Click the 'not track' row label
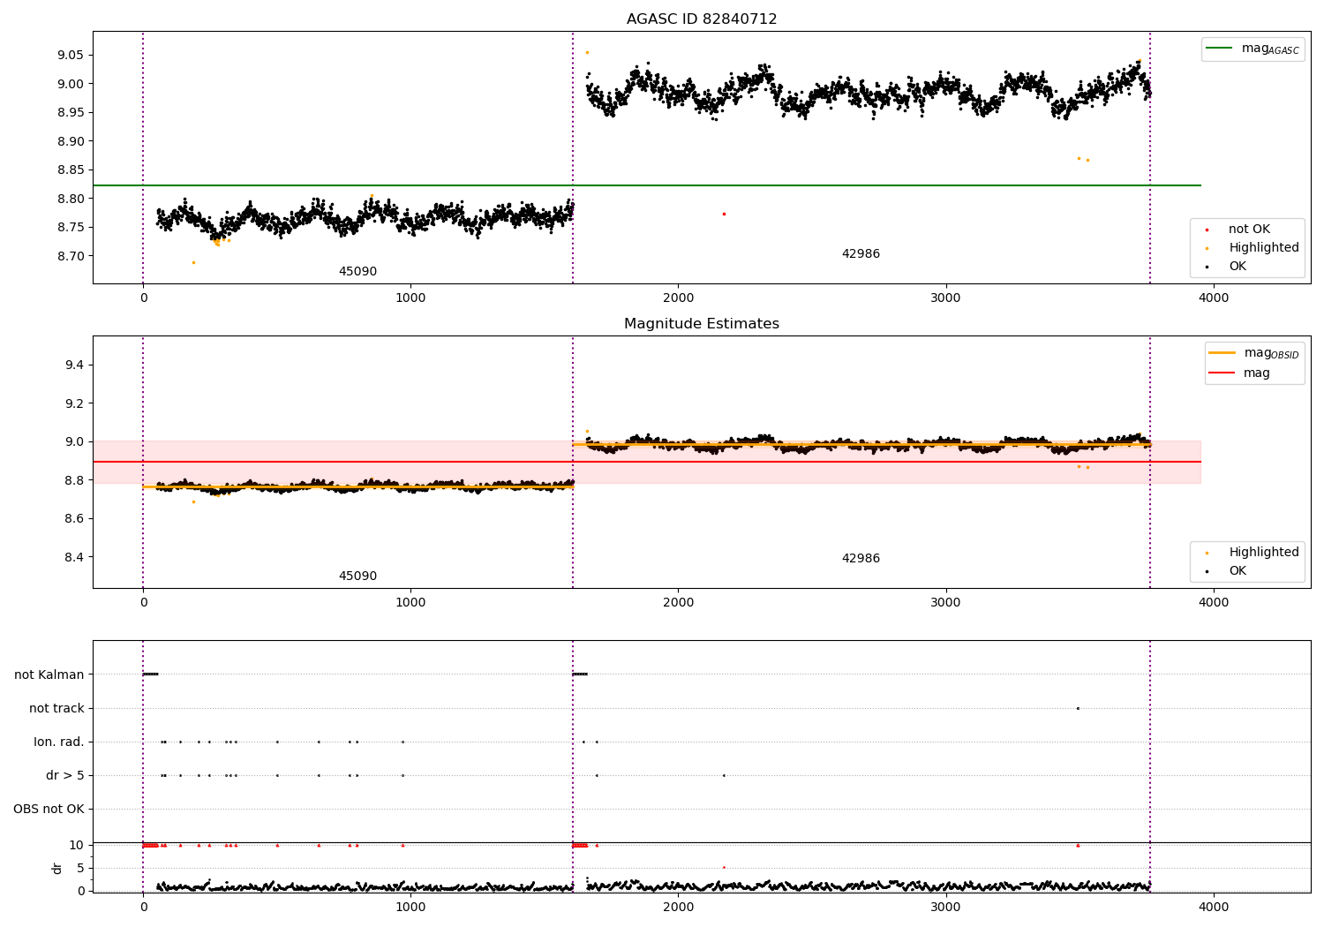This screenshot has width=1324, height=927. click(56, 708)
